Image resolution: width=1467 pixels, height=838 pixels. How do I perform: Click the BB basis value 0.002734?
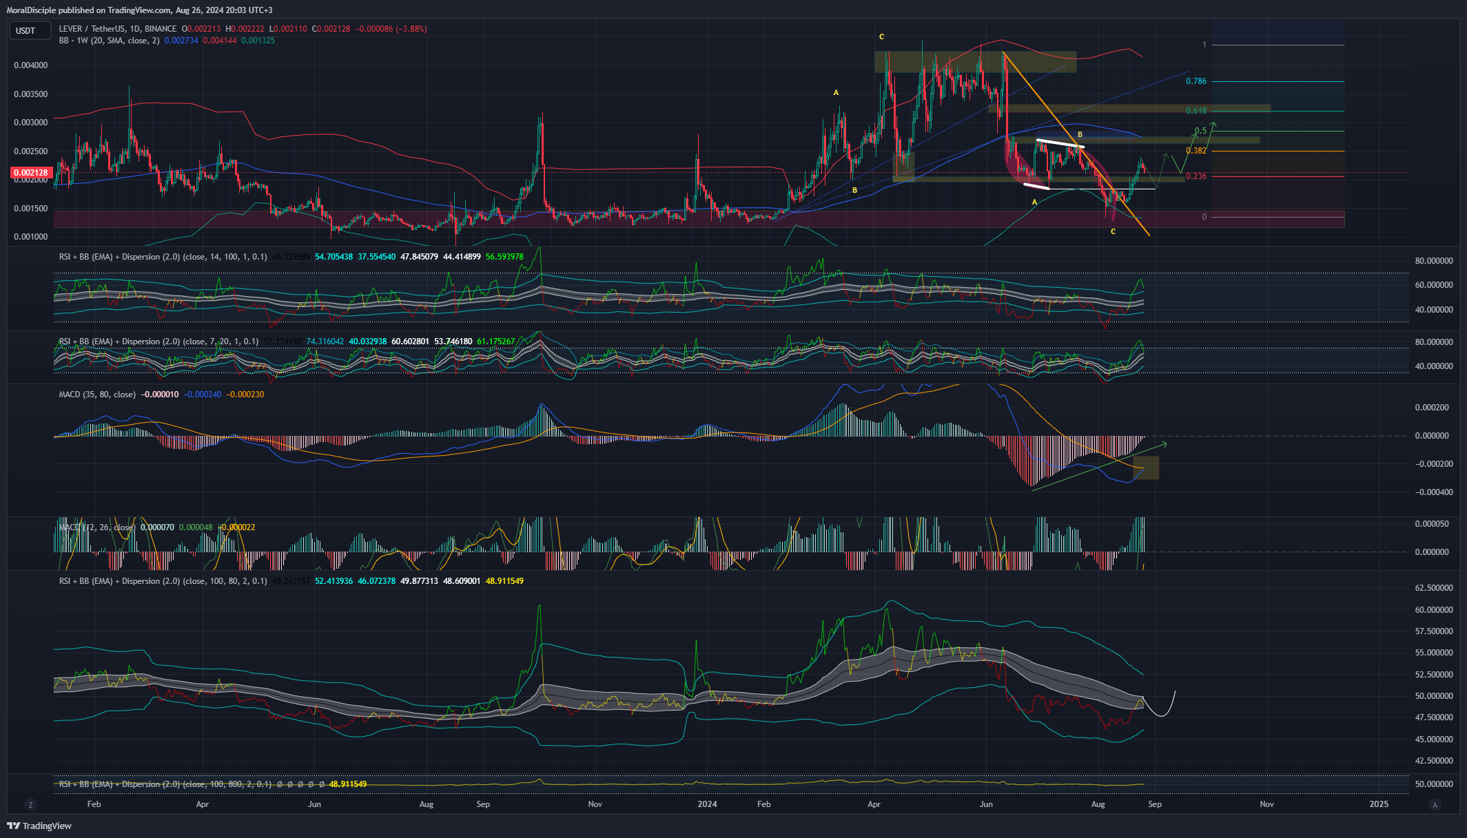click(x=181, y=41)
